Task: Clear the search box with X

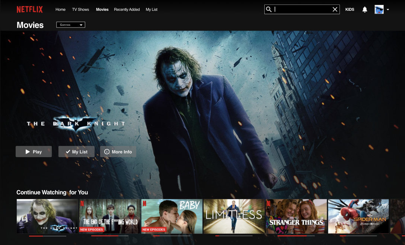Action: tap(335, 10)
